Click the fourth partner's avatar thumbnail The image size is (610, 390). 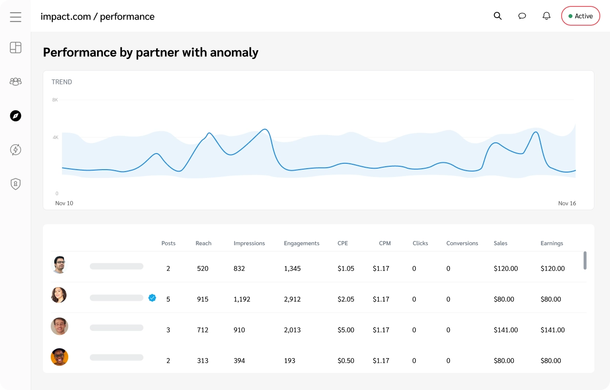[x=60, y=357]
